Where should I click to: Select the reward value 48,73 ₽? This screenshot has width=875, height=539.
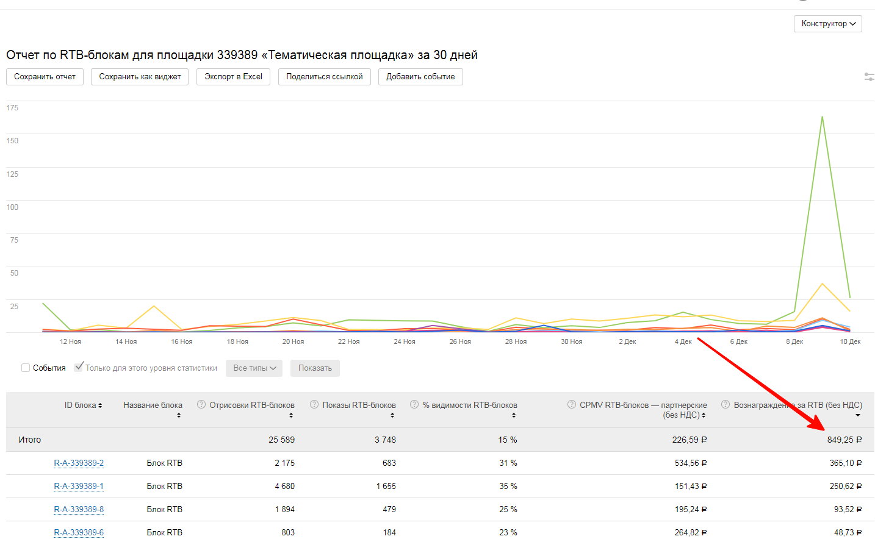(x=848, y=532)
